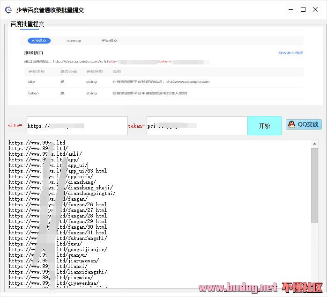This screenshot has height=297, width=327.
Task: Click the URL line ending in /fuwu/
Action: tap(45, 244)
